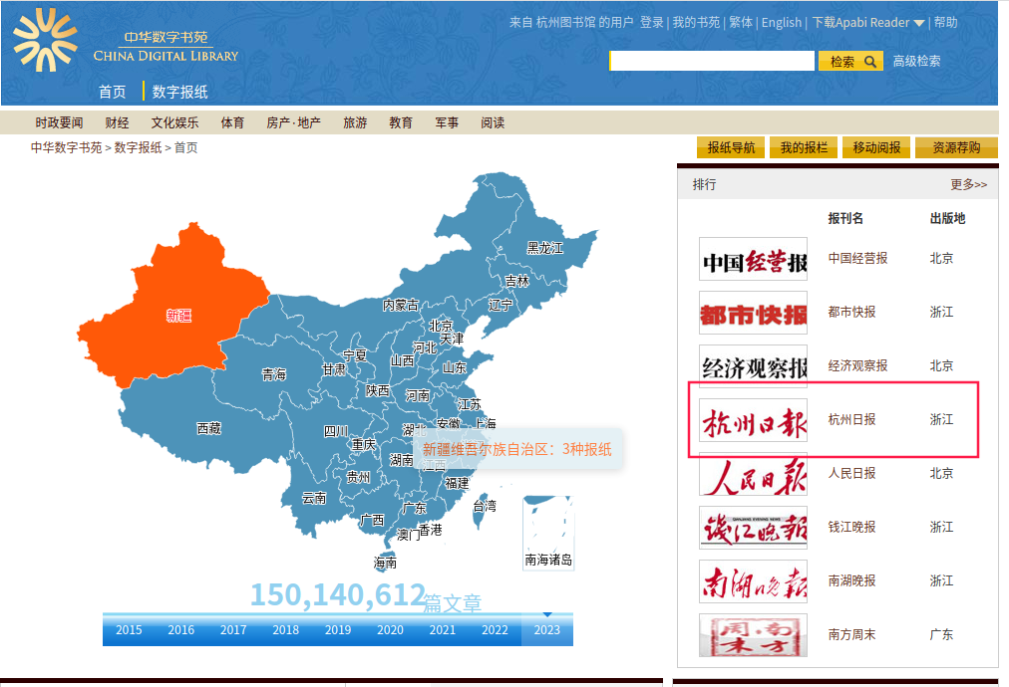Open the 财经 category

click(117, 122)
